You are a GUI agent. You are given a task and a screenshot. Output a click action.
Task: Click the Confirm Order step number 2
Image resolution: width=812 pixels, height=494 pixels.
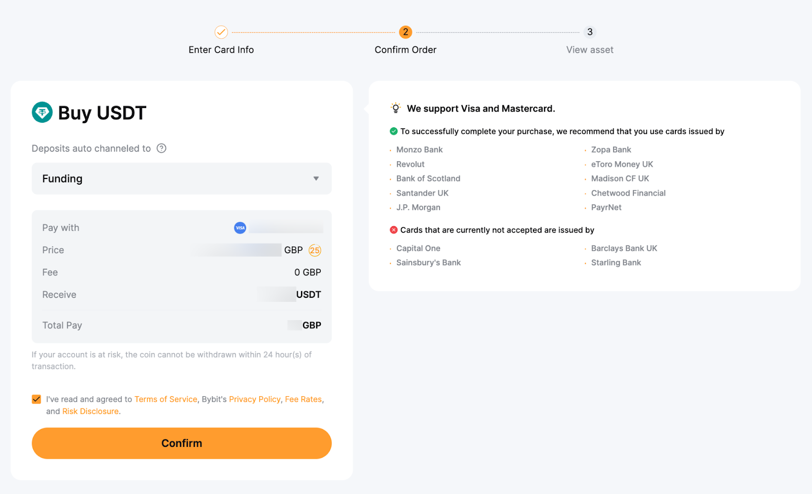pyautogui.click(x=405, y=32)
